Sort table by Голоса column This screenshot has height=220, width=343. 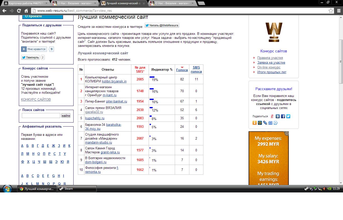pyautogui.click(x=182, y=70)
